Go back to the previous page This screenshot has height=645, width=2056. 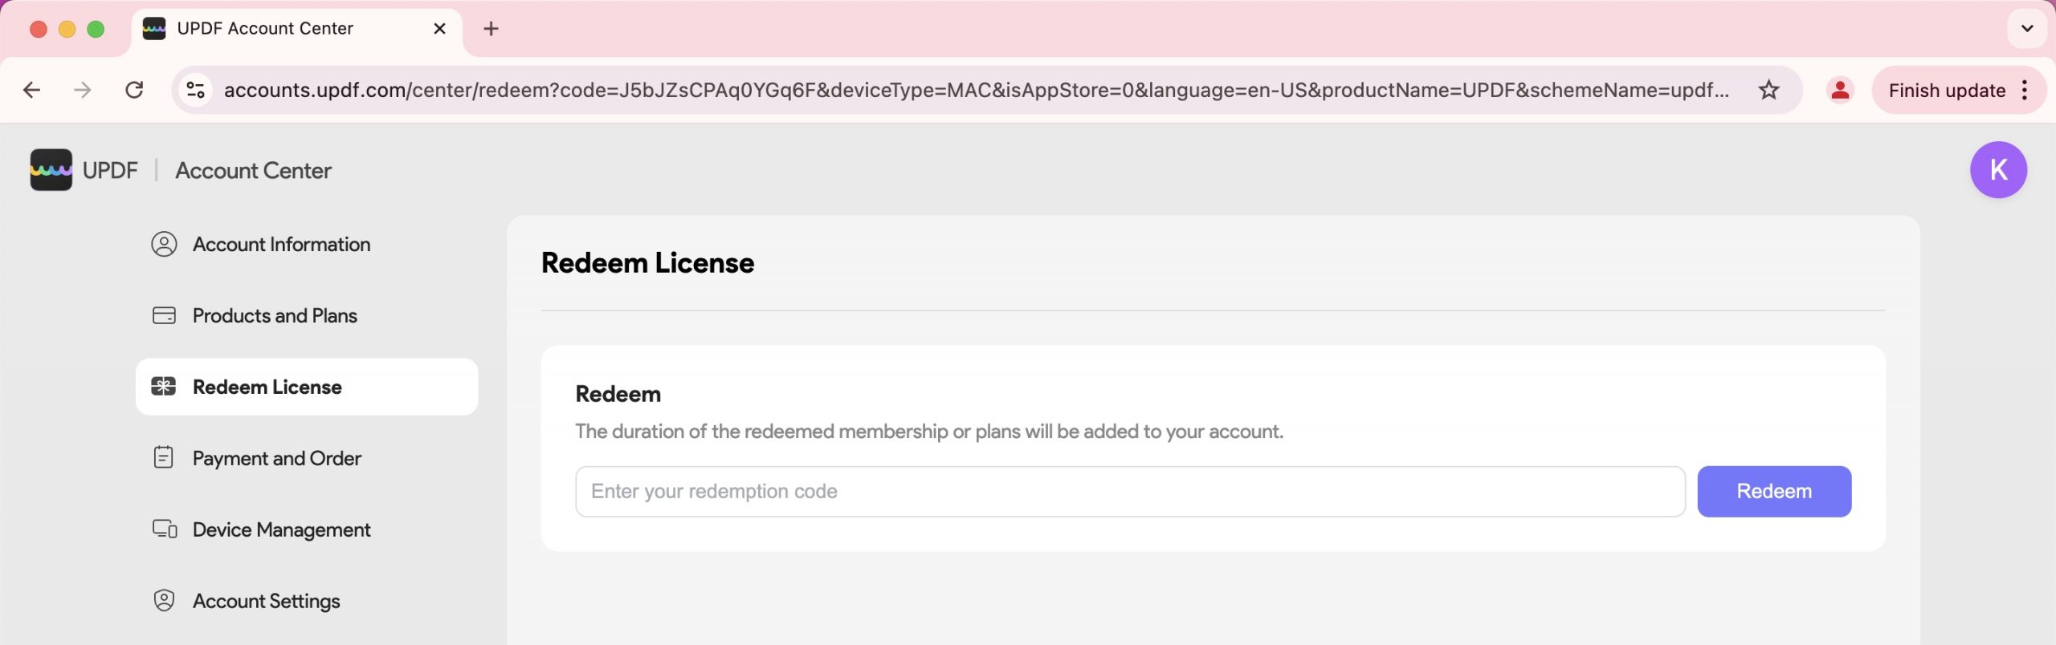32,90
